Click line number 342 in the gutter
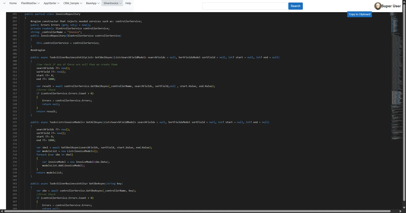Screen dimensions: 406x213 pos(15,184)
